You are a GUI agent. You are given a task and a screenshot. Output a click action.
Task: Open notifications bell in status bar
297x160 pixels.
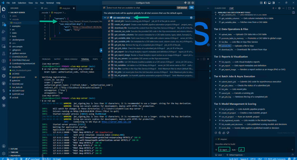coord(294,159)
